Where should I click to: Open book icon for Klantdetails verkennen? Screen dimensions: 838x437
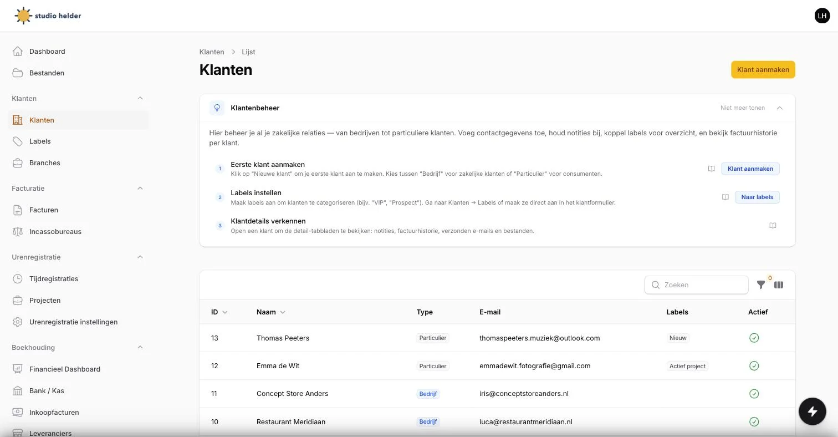[773, 226]
